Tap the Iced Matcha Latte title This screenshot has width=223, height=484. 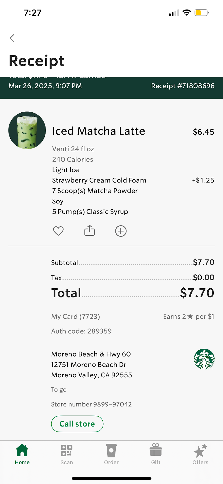coord(99,131)
